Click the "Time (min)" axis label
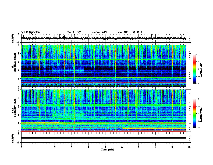Viewport: 213px width, 165px height. (x=108, y=150)
